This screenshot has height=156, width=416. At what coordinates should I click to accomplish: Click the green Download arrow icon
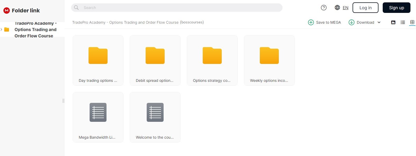[x=352, y=22]
